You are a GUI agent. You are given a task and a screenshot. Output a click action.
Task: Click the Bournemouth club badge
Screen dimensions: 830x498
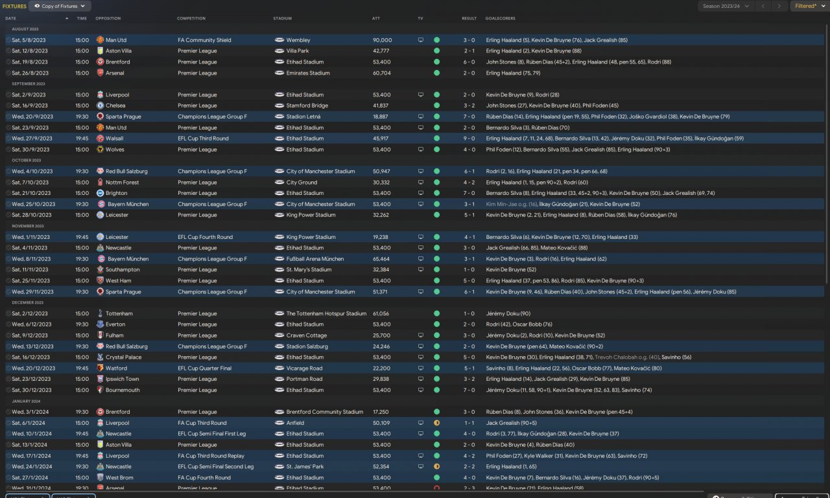click(x=100, y=390)
